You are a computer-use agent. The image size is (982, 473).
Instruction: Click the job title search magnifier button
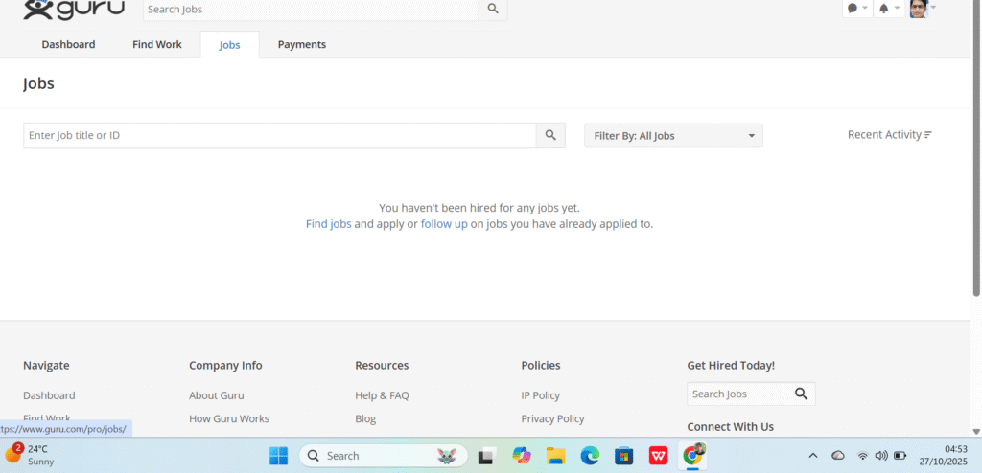coord(550,135)
